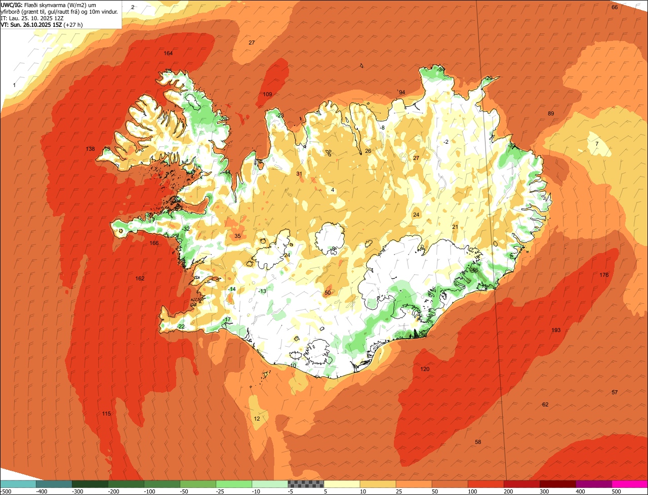Screen dimensions: 648x495
Task: Click the legend swatch between -500 and -400
Action: tap(18, 484)
